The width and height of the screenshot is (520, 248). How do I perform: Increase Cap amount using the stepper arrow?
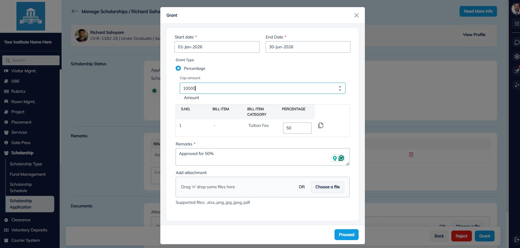click(x=340, y=87)
